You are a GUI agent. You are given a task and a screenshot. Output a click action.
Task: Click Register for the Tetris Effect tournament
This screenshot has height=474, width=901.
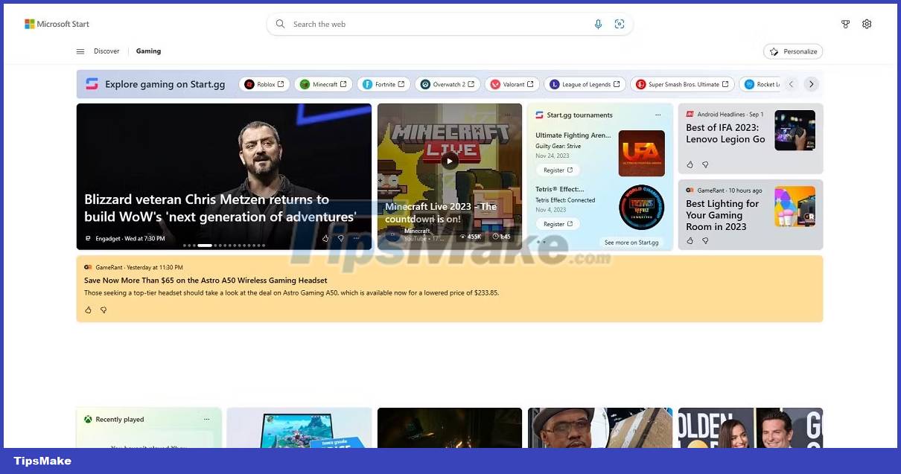(557, 223)
